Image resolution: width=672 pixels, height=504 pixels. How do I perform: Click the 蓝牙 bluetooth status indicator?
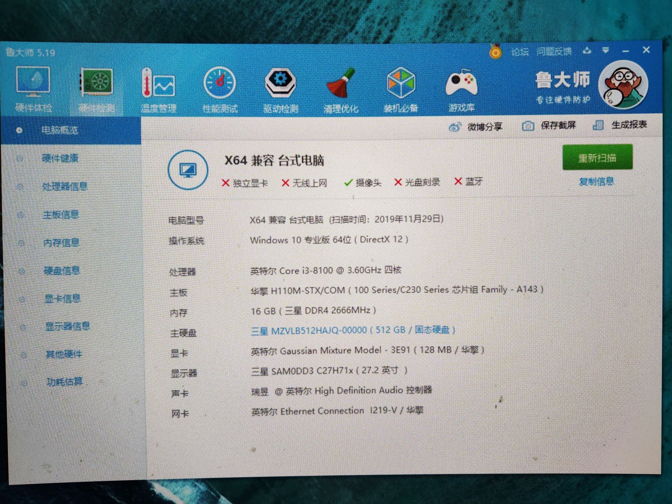tap(468, 181)
